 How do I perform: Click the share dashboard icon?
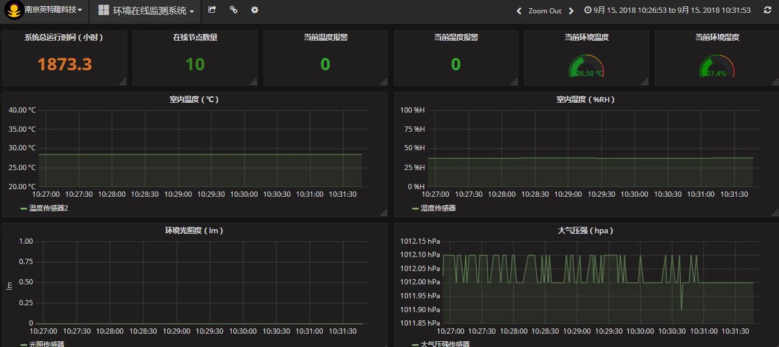(x=212, y=10)
